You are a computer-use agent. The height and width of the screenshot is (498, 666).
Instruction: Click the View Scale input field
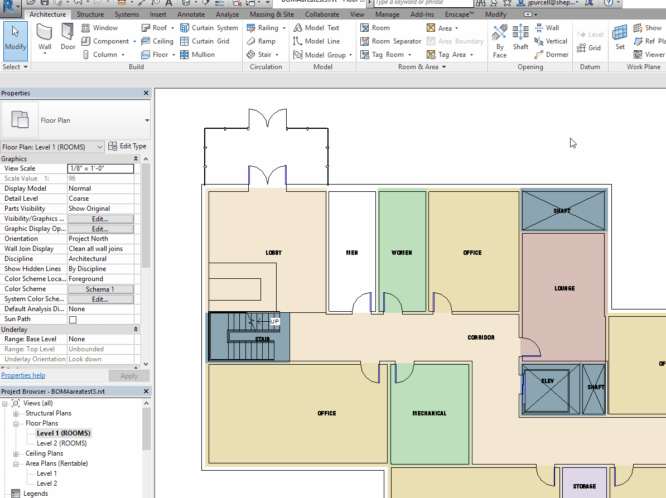pyautogui.click(x=100, y=168)
